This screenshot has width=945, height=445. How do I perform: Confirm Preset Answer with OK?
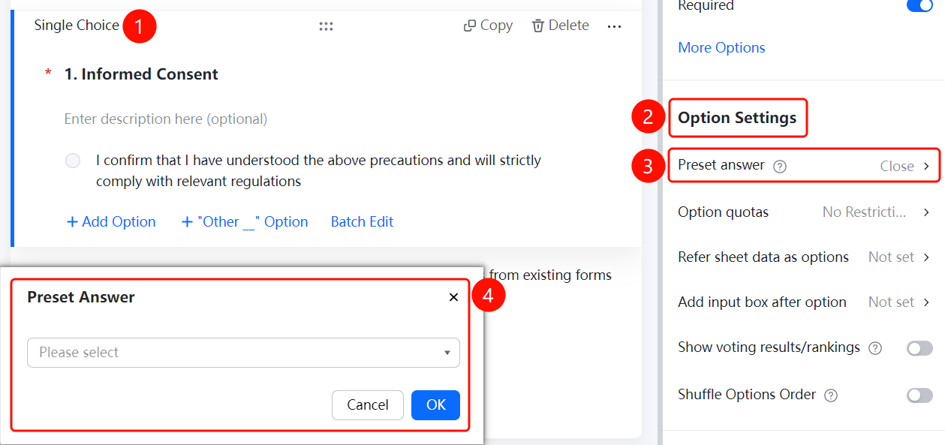point(435,405)
